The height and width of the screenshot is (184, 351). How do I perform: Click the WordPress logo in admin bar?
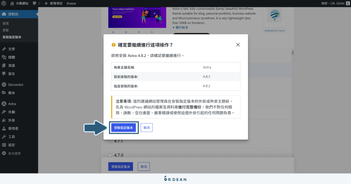(x=4, y=4)
